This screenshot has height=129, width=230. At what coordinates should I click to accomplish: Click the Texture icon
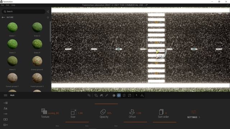click(44, 111)
